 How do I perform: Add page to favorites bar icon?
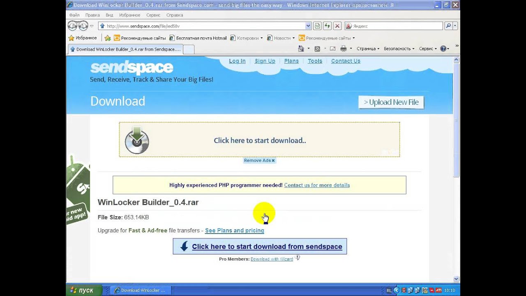click(x=108, y=38)
